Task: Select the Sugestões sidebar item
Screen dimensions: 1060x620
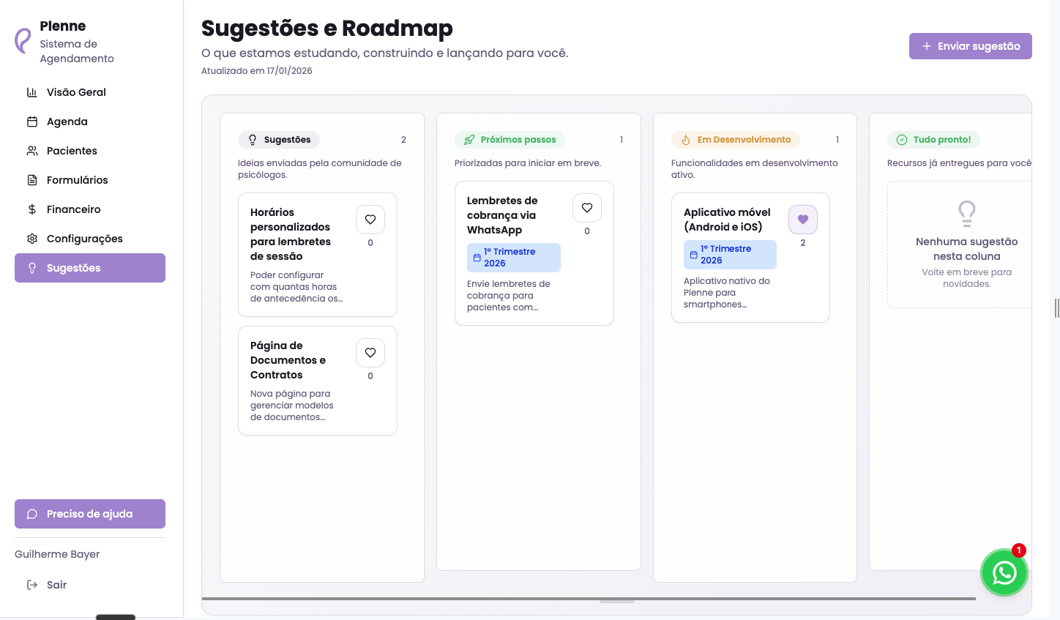Action: 73,268
